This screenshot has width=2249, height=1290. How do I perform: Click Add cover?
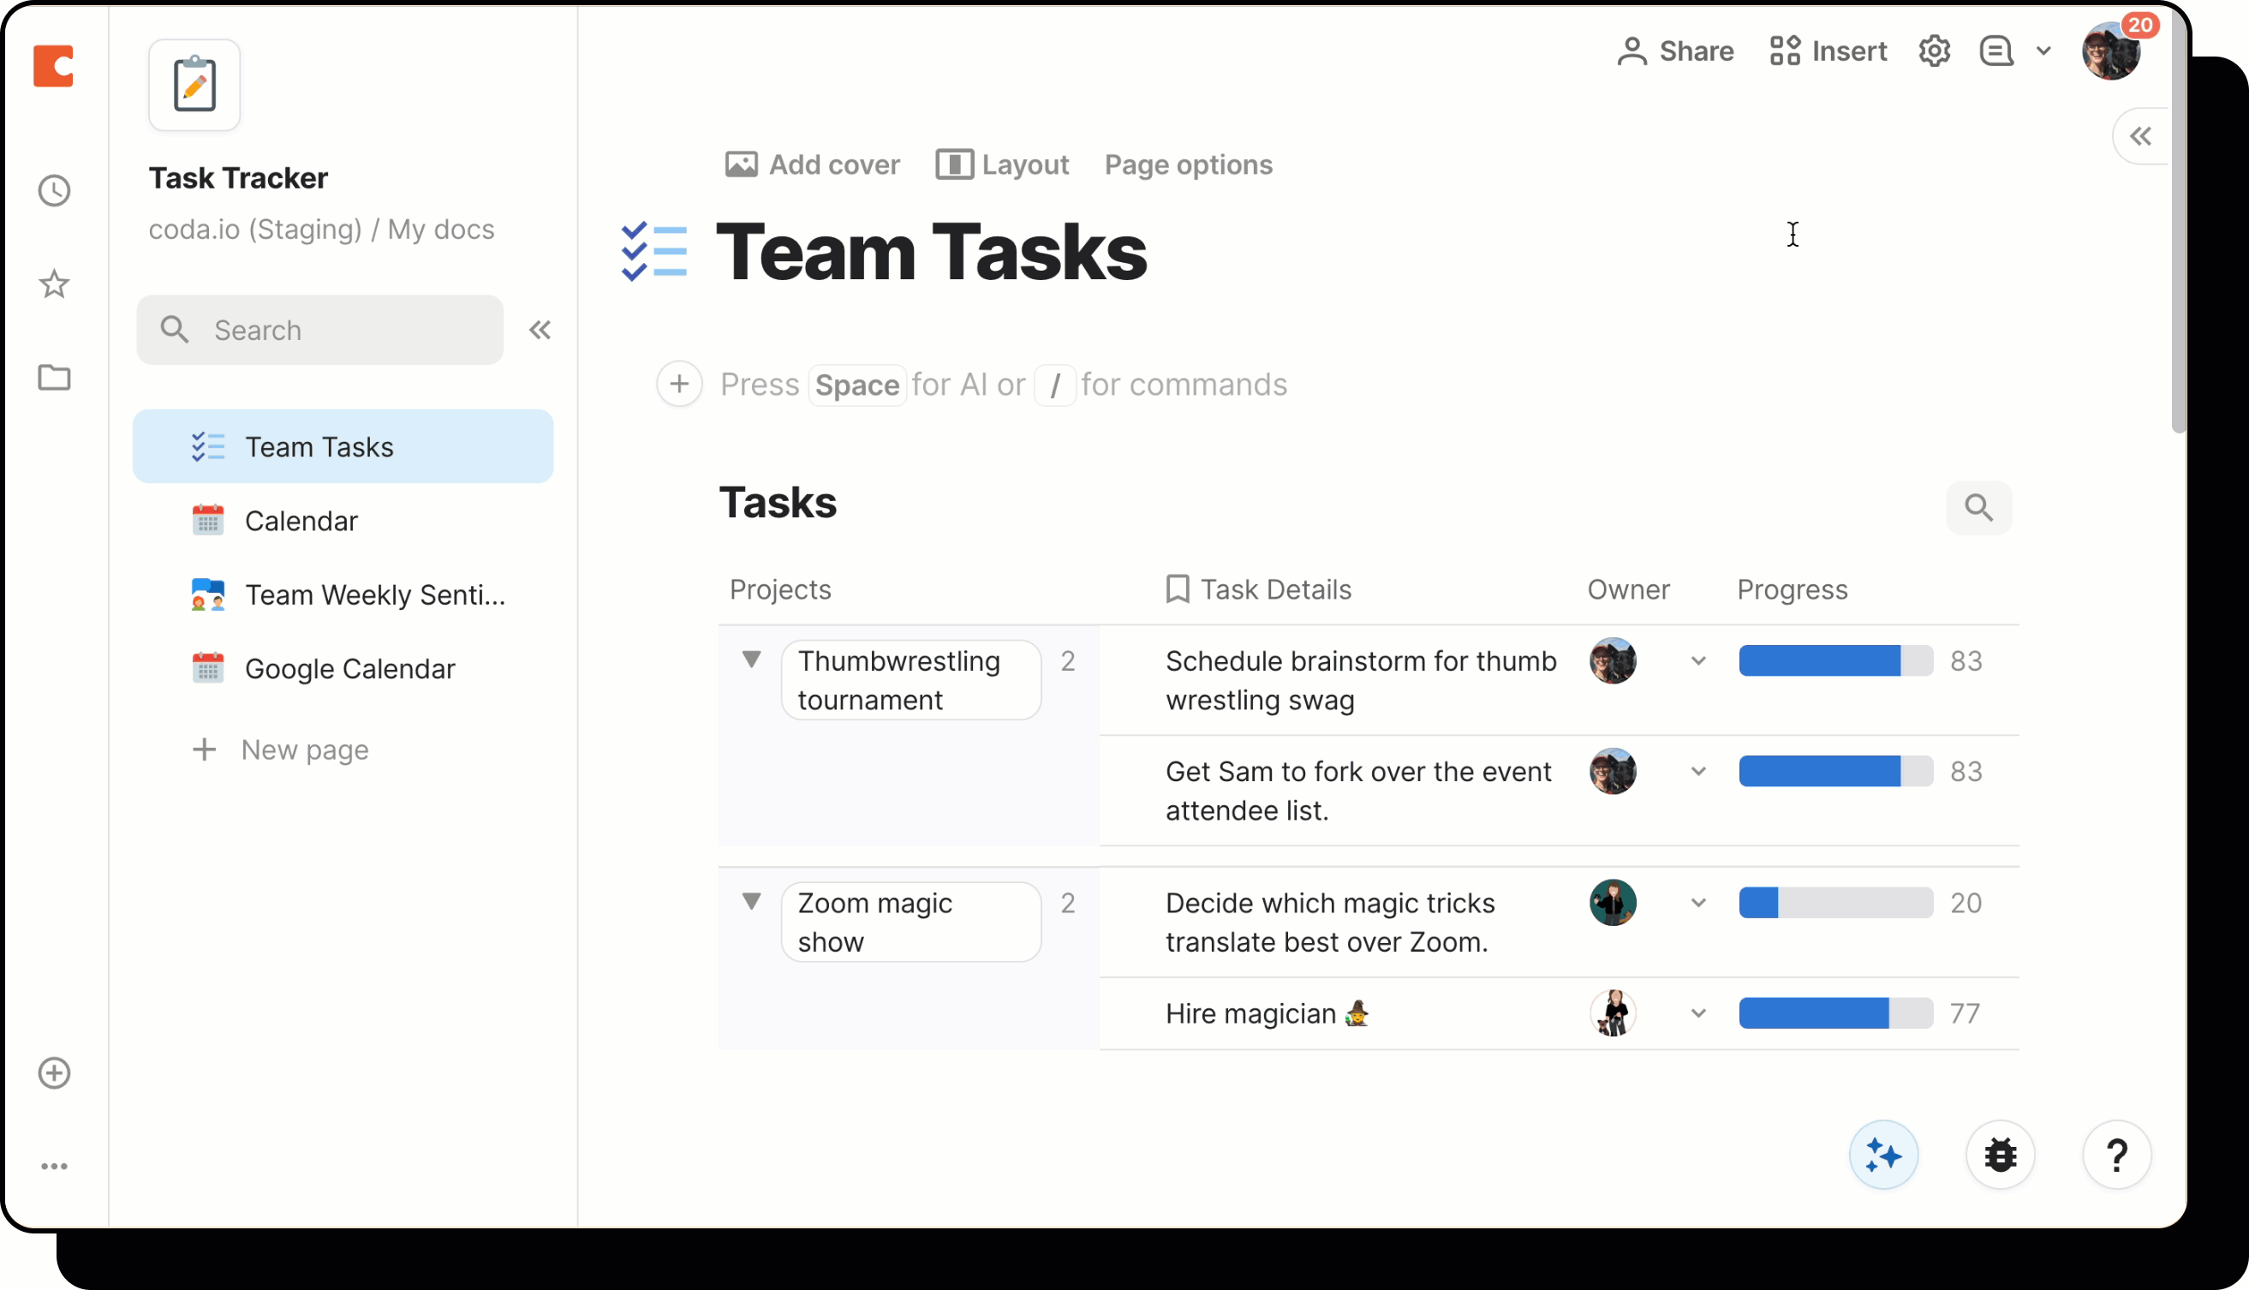tap(811, 164)
